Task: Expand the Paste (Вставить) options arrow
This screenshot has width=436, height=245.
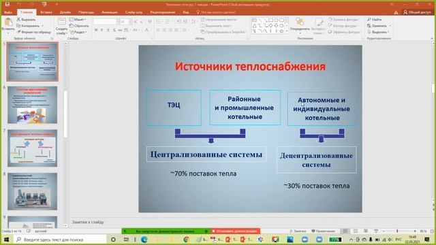Action: [8, 33]
